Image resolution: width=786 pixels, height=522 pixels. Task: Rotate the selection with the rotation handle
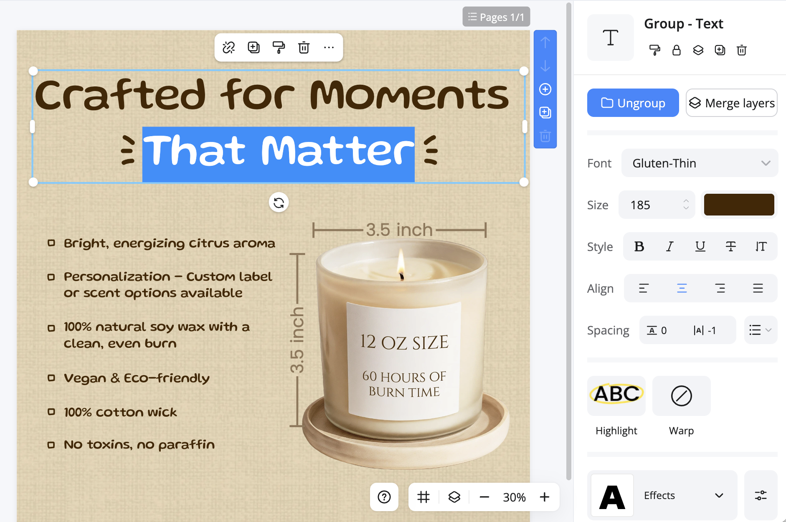coord(279,202)
